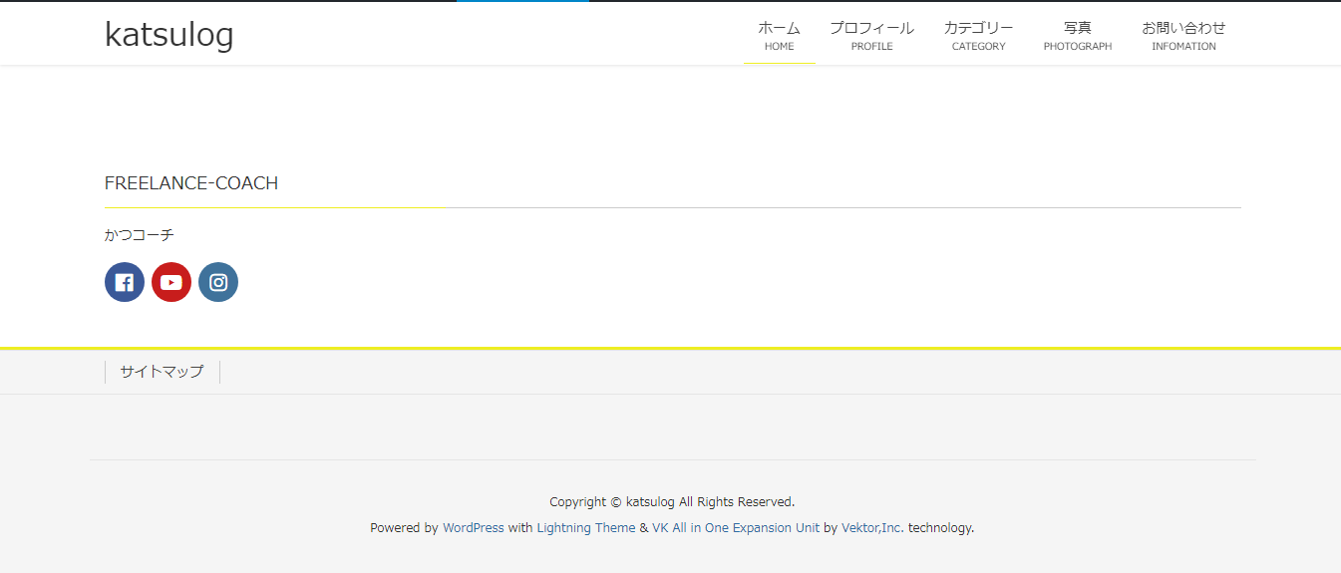
Task: Open the Instagram social icon
Action: coord(218,282)
